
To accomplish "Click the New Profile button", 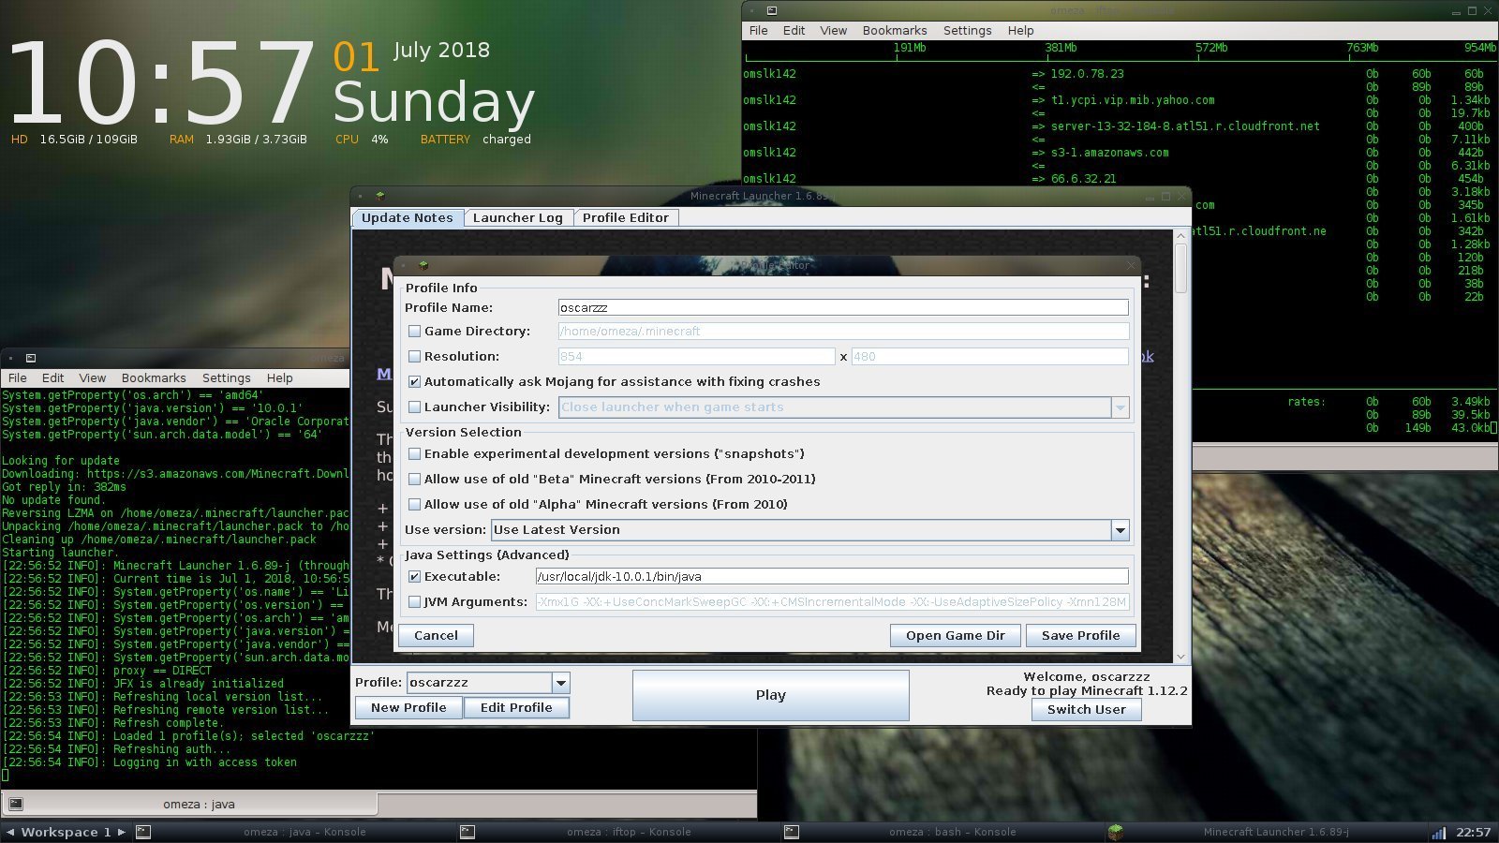I will [408, 707].
